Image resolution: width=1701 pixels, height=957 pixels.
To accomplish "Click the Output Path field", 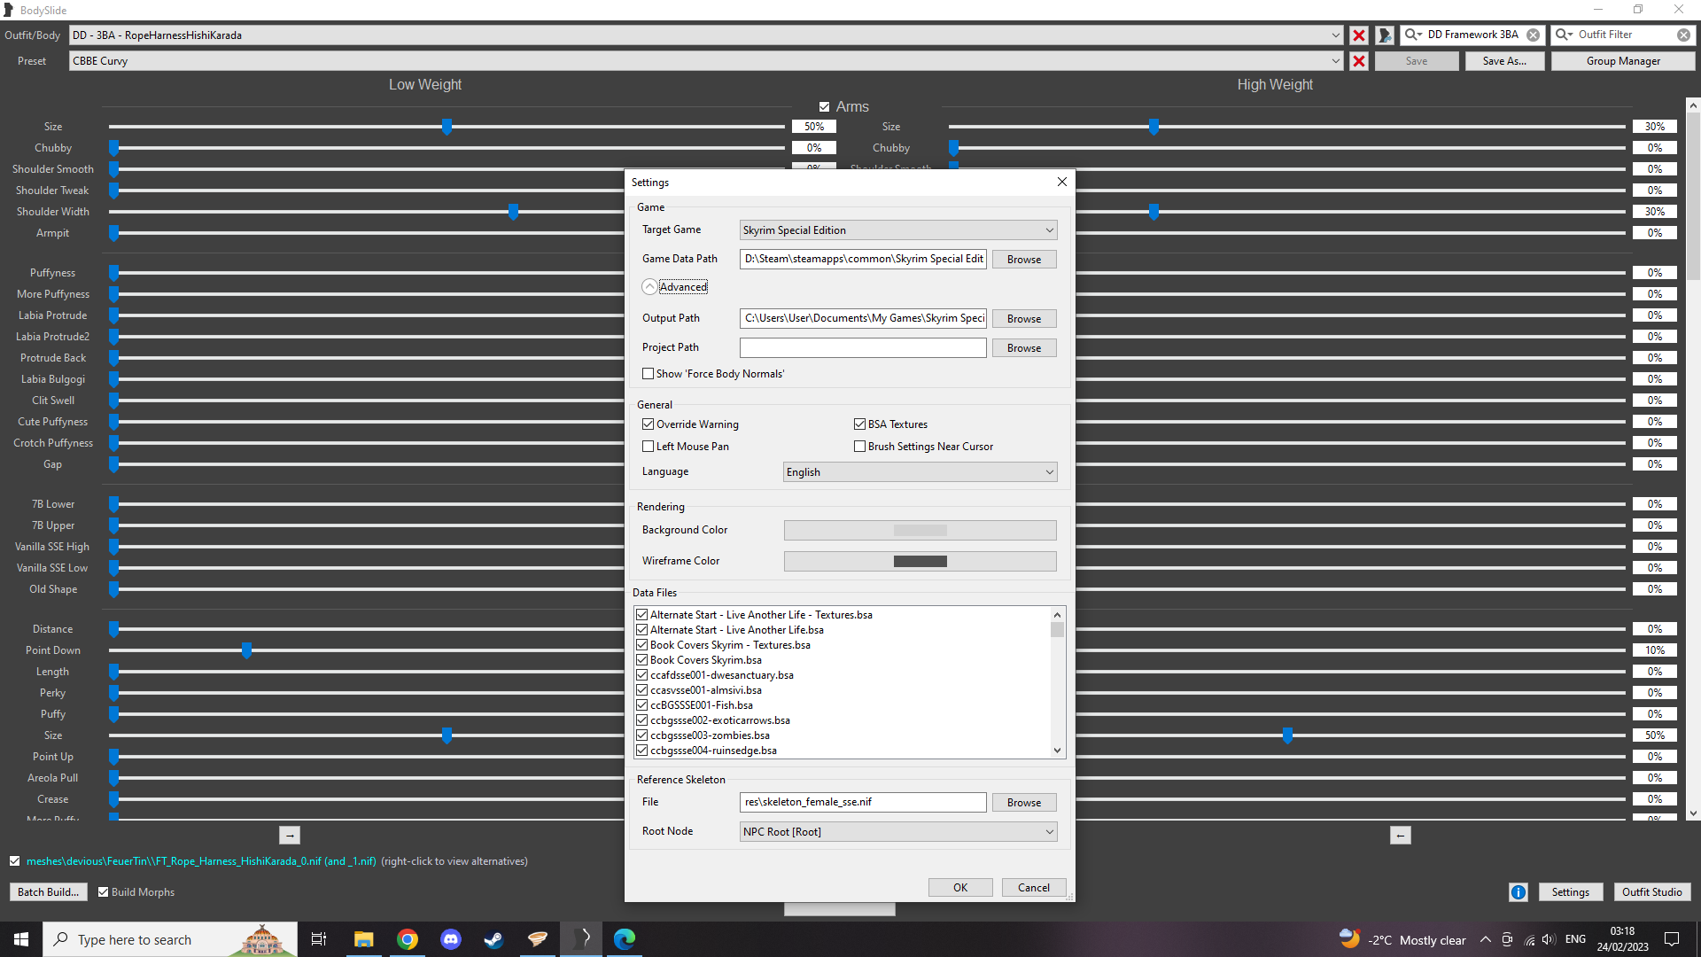I will tap(863, 319).
